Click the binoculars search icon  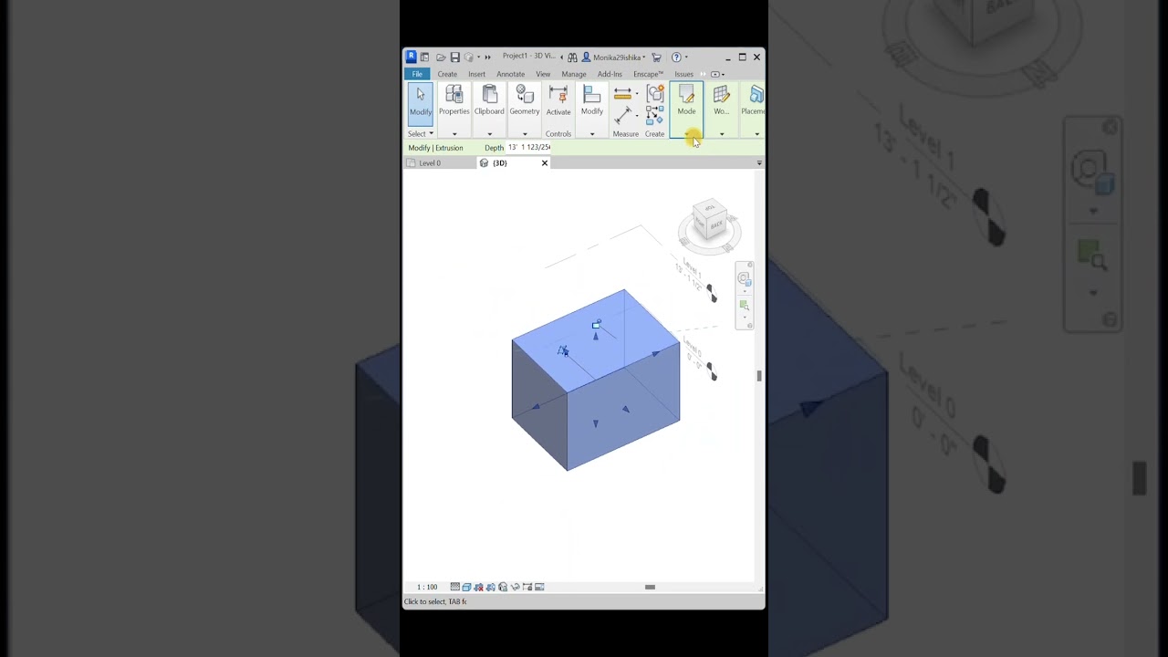[x=572, y=57]
